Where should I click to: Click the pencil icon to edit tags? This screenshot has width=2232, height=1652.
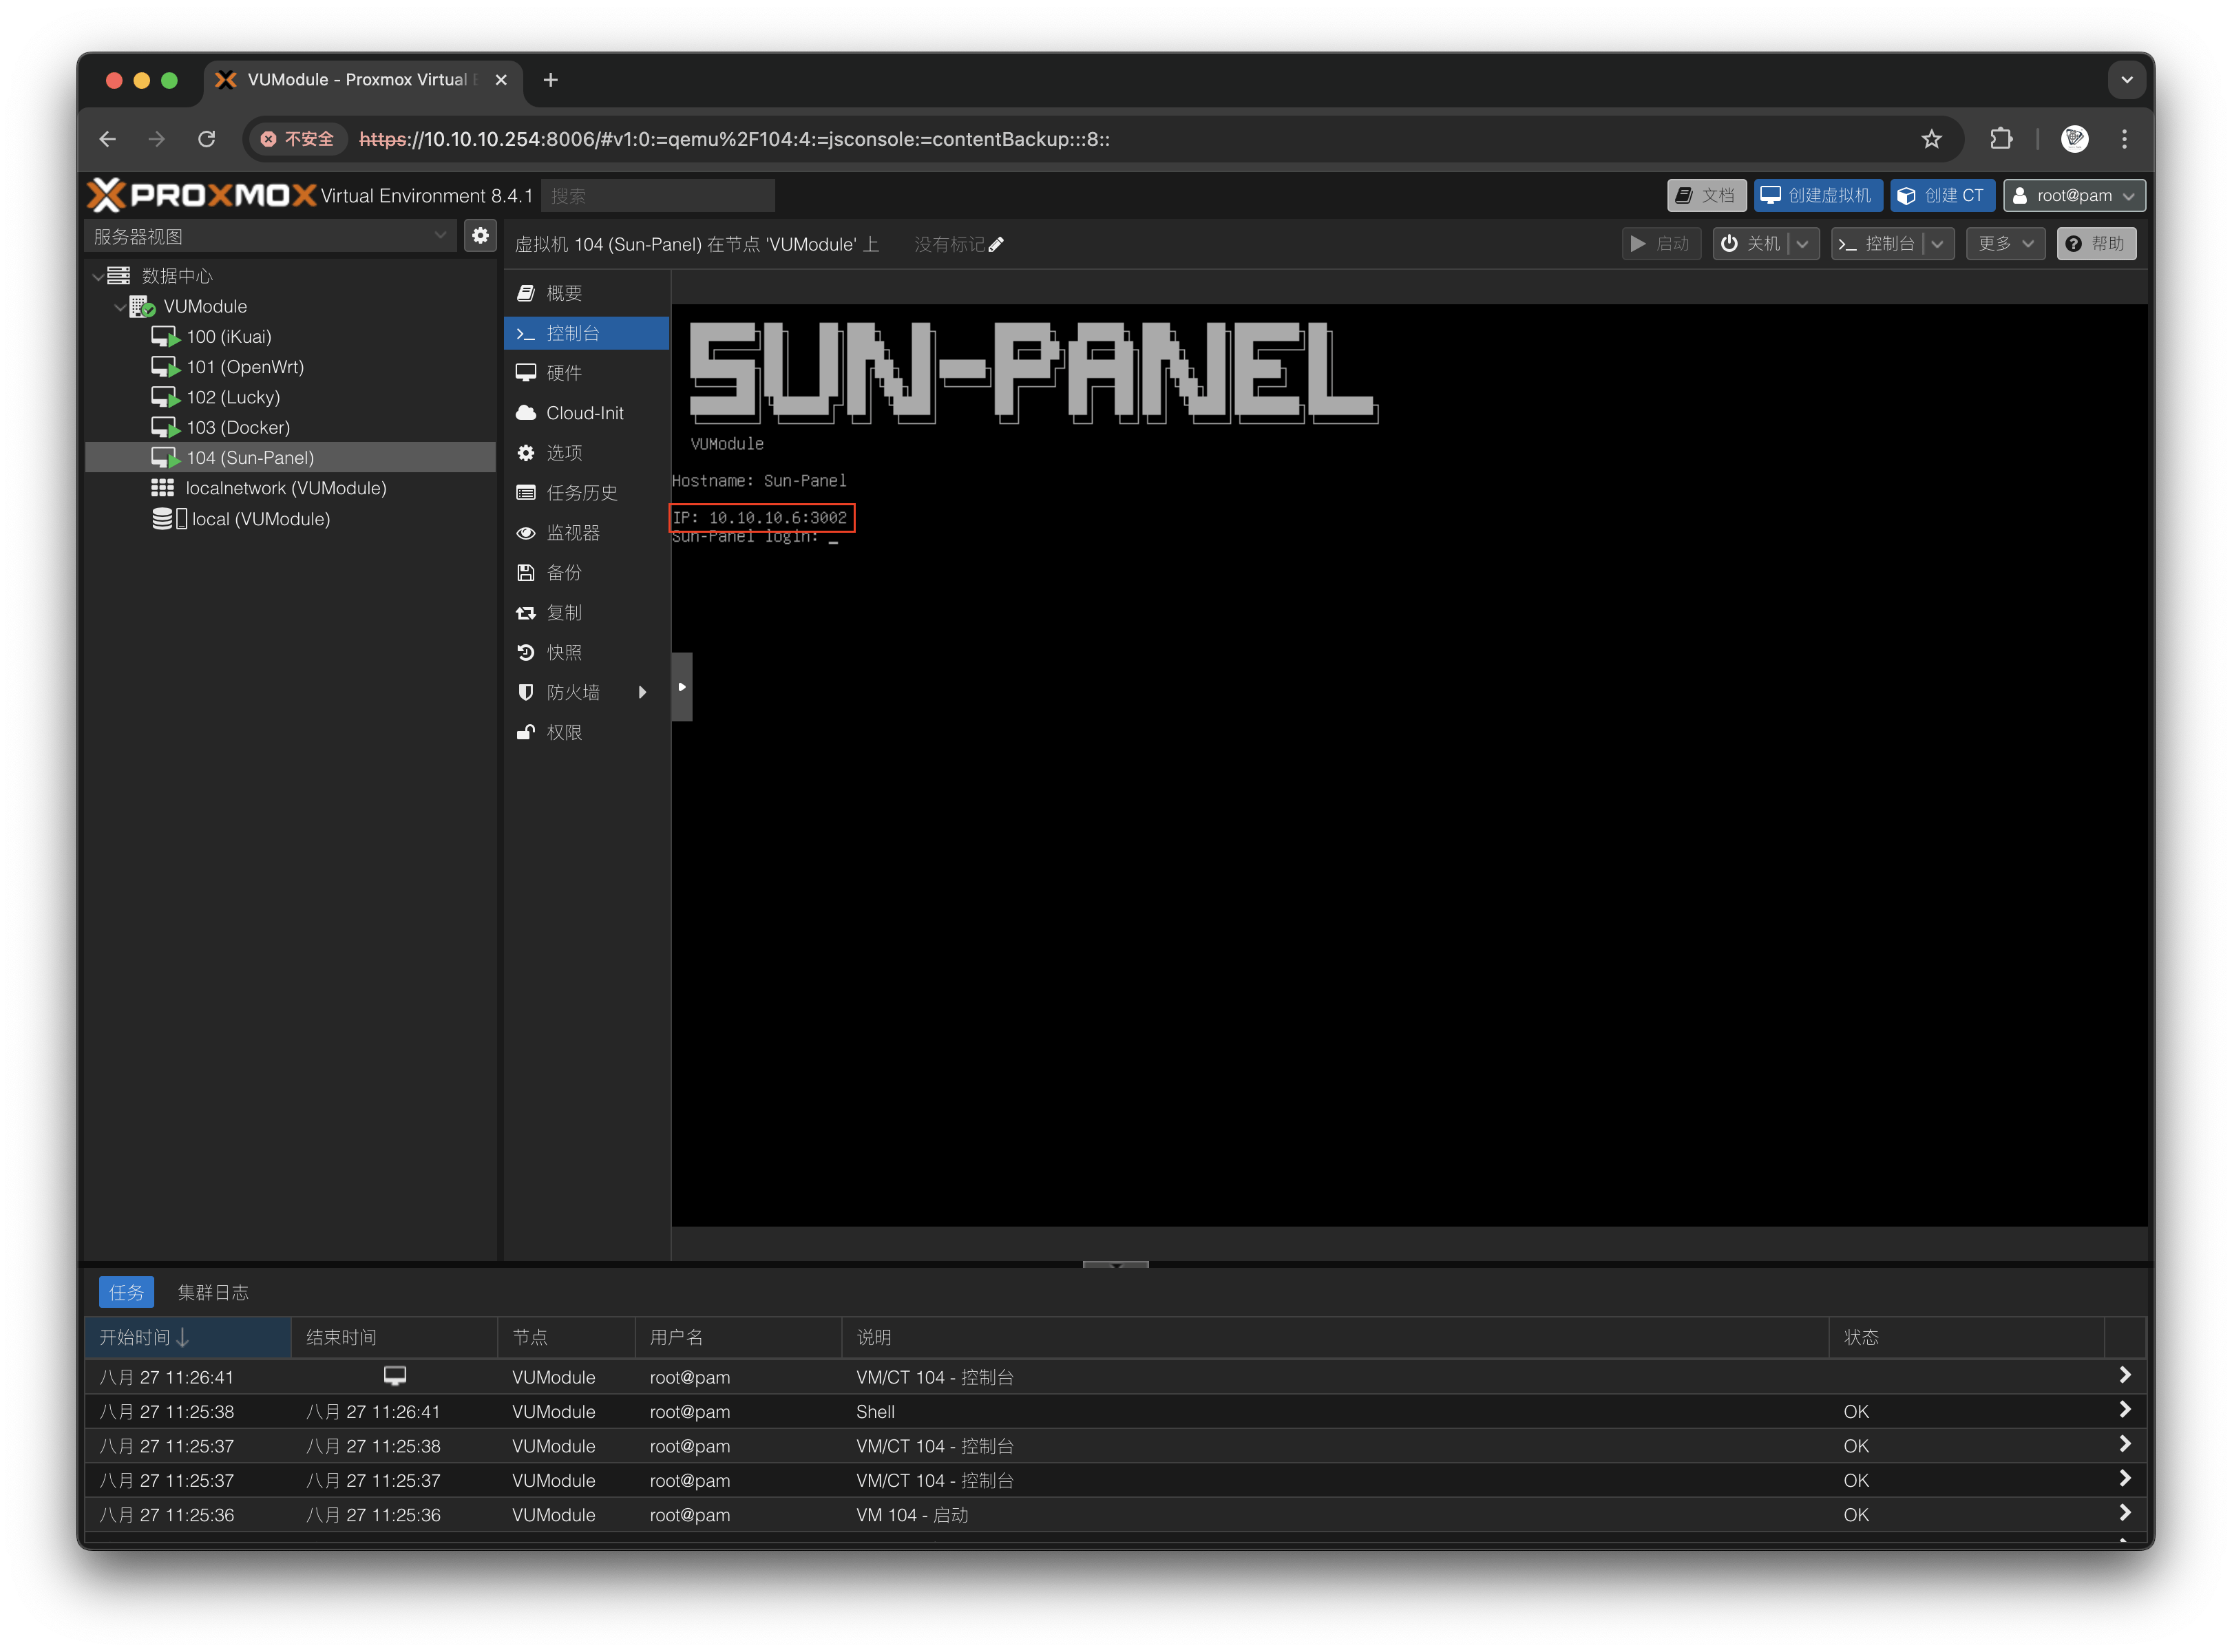pos(996,245)
